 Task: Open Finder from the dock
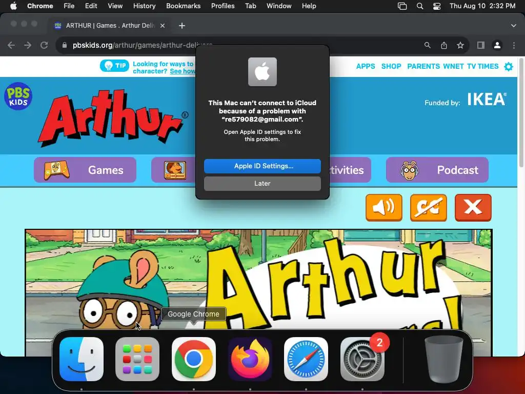tap(82, 359)
